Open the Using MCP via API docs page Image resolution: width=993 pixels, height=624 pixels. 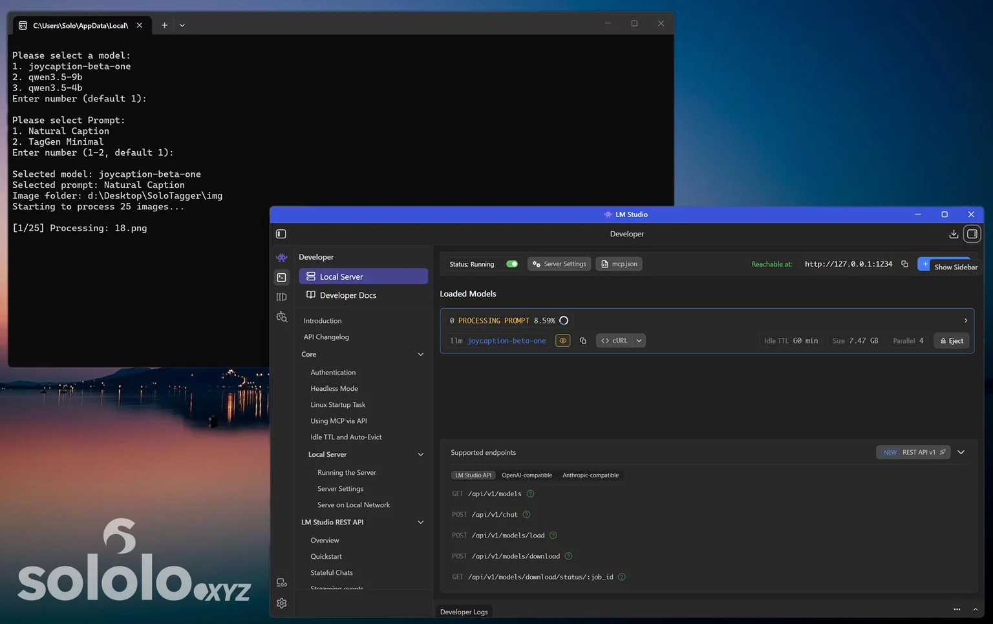(x=339, y=421)
